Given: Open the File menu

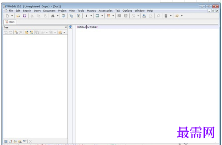Looking at the screenshot, I should (x=11, y=10).
